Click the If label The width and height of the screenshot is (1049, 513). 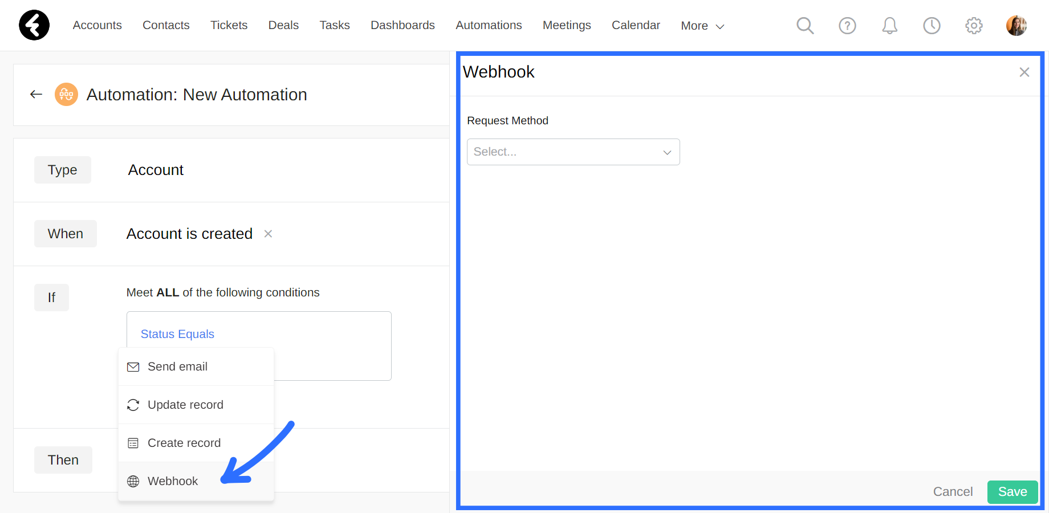[x=51, y=298]
